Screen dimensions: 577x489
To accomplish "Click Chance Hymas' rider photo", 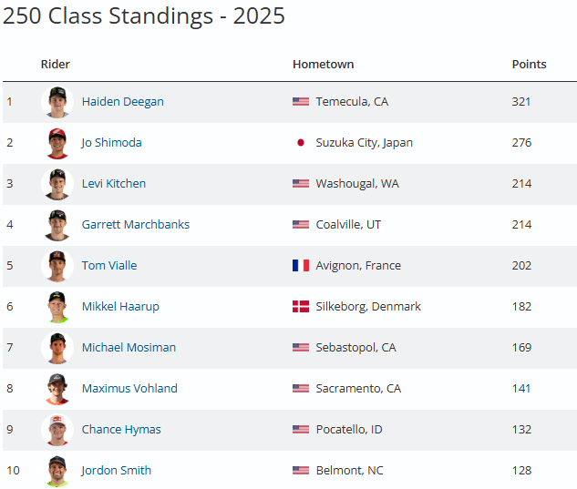I will coord(57,430).
